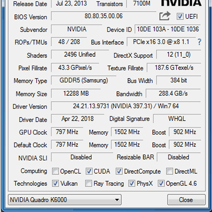Click the Device ID value field
Viewport: 212px width, 212px height.
168,29
